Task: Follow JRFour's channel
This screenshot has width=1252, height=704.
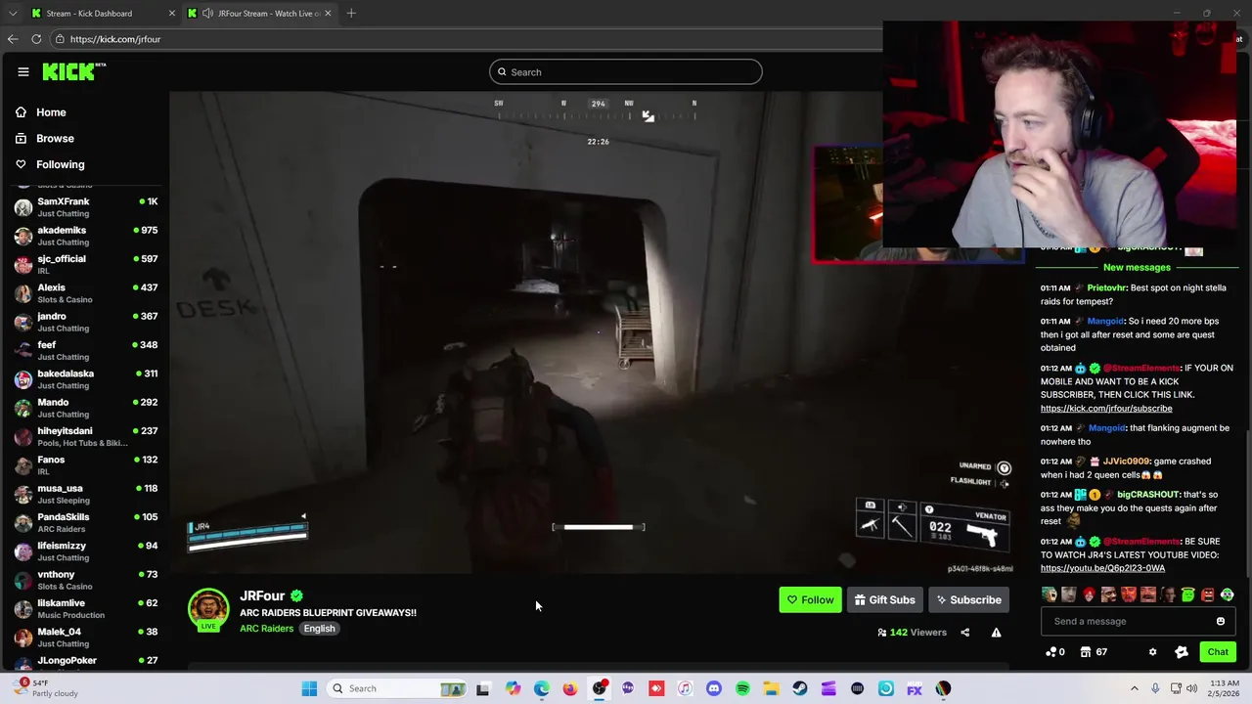Action: 810,599
